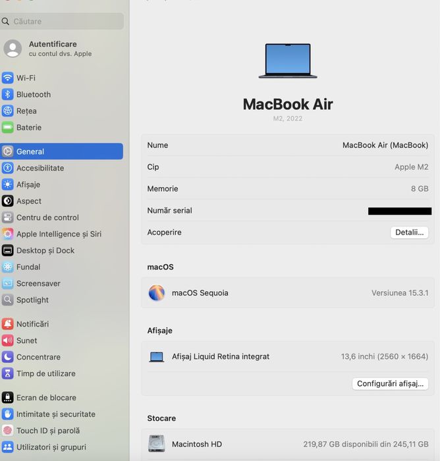Click the Intimitate și securitate hand icon
Image resolution: width=440 pixels, height=461 pixels.
7,414
